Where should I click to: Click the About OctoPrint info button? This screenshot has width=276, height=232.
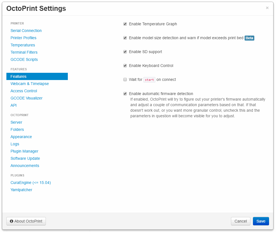[26, 221]
